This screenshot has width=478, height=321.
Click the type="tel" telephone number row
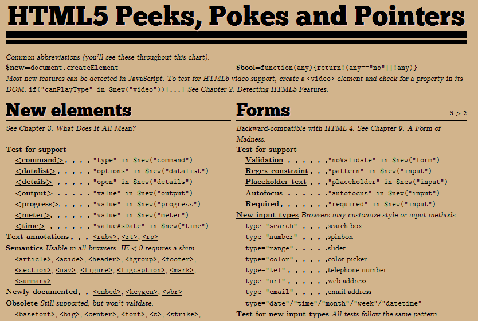click(316, 271)
